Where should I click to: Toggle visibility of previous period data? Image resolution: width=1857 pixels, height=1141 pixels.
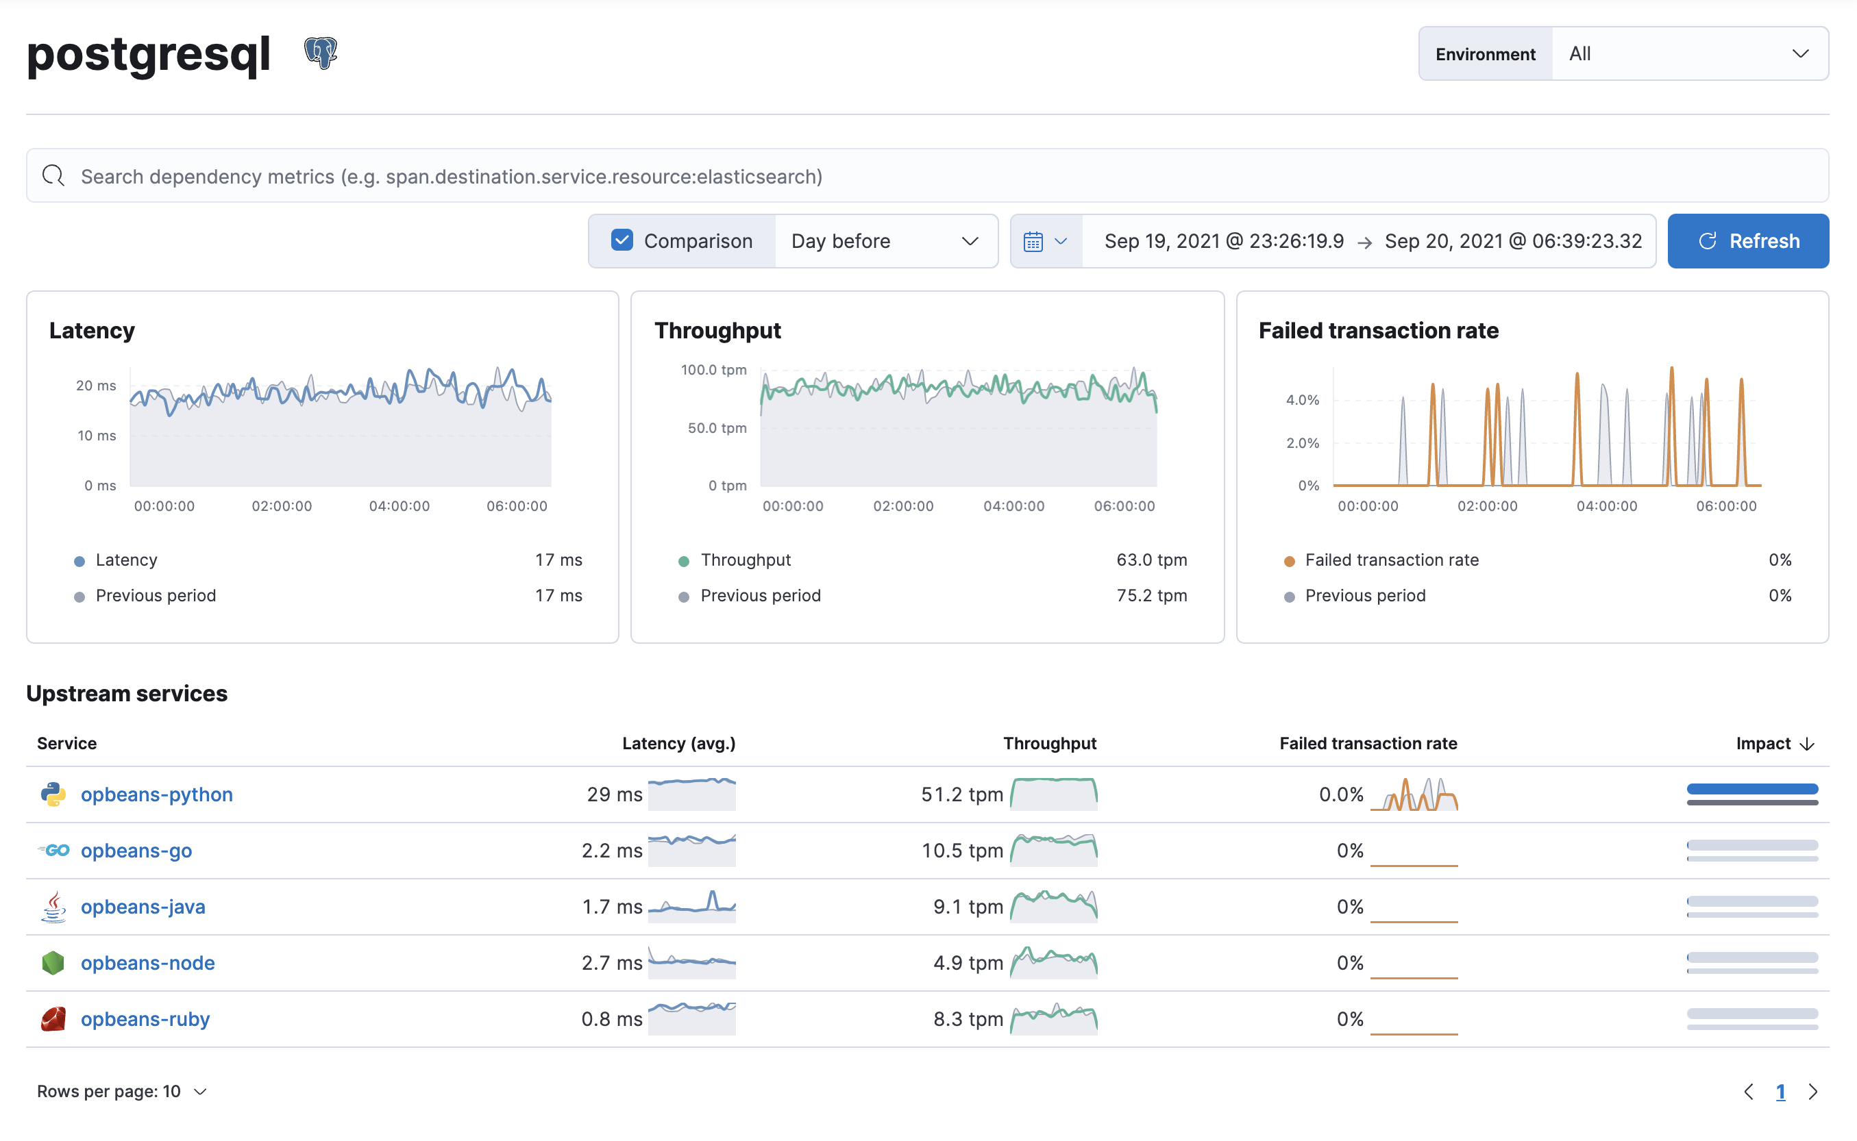[x=617, y=240]
